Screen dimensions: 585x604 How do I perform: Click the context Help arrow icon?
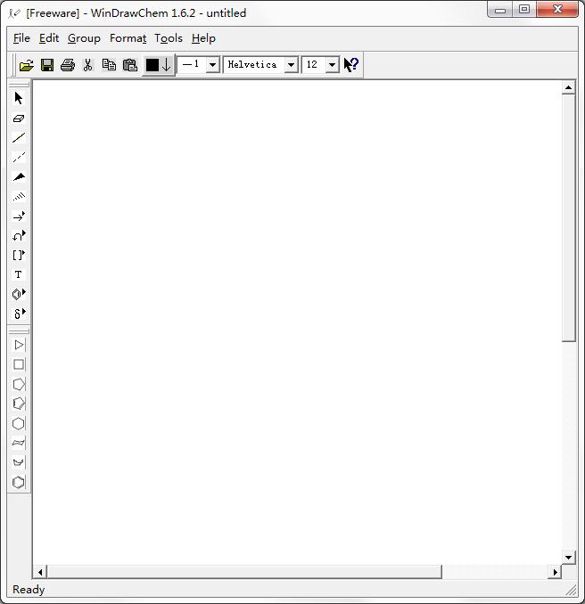tap(351, 65)
